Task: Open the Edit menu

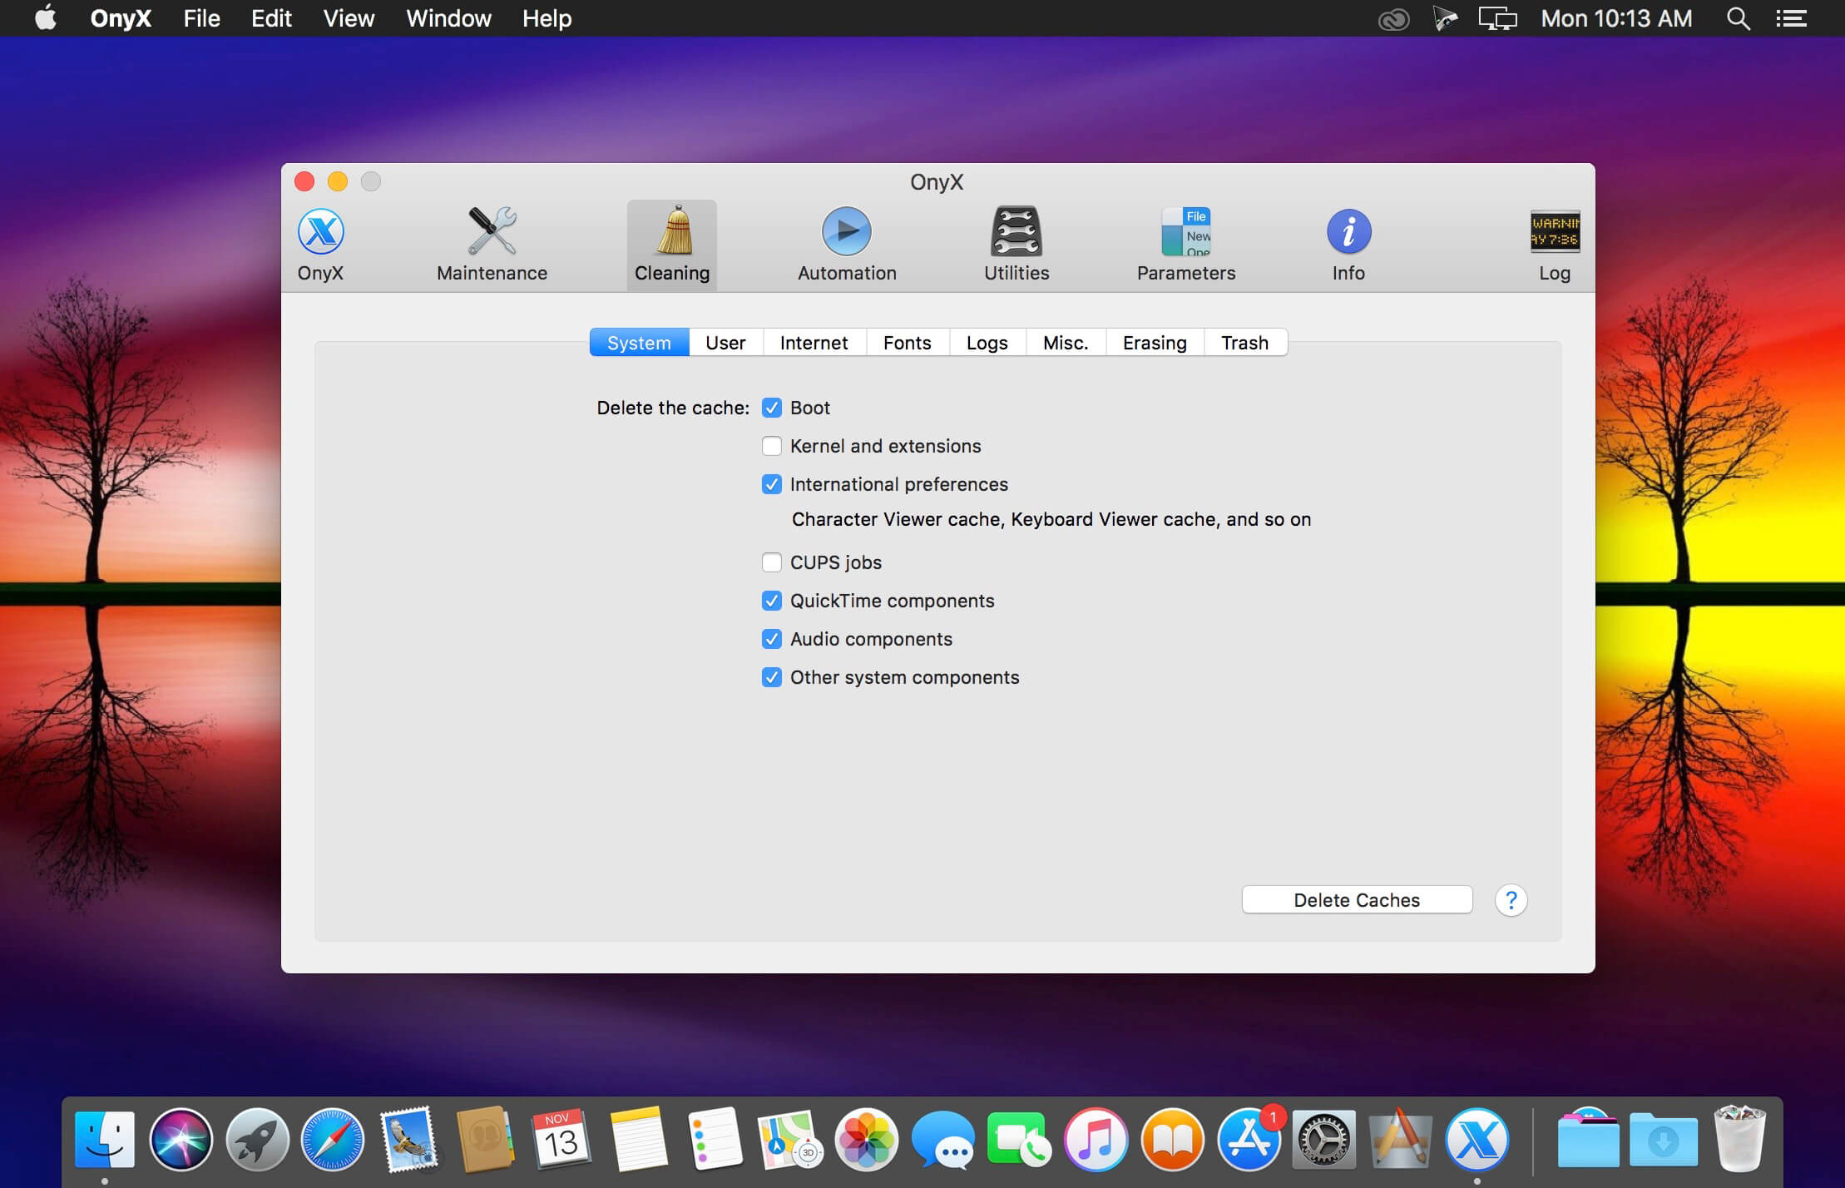Action: point(271,18)
